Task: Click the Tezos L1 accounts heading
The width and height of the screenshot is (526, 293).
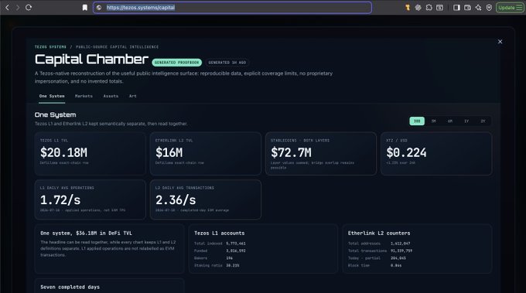Action: click(220, 233)
